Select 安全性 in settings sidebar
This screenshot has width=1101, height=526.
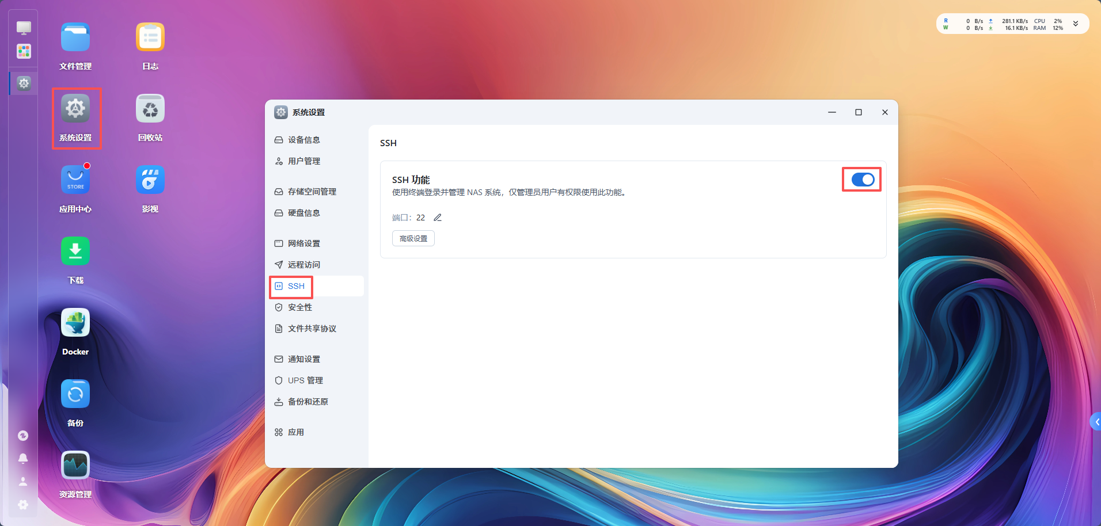[299, 307]
